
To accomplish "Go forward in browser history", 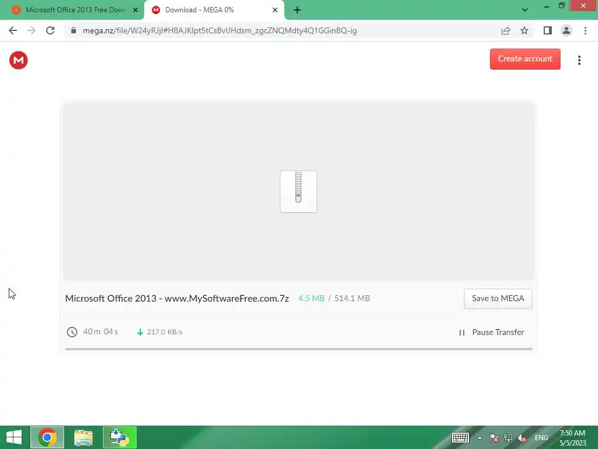I will (x=32, y=30).
